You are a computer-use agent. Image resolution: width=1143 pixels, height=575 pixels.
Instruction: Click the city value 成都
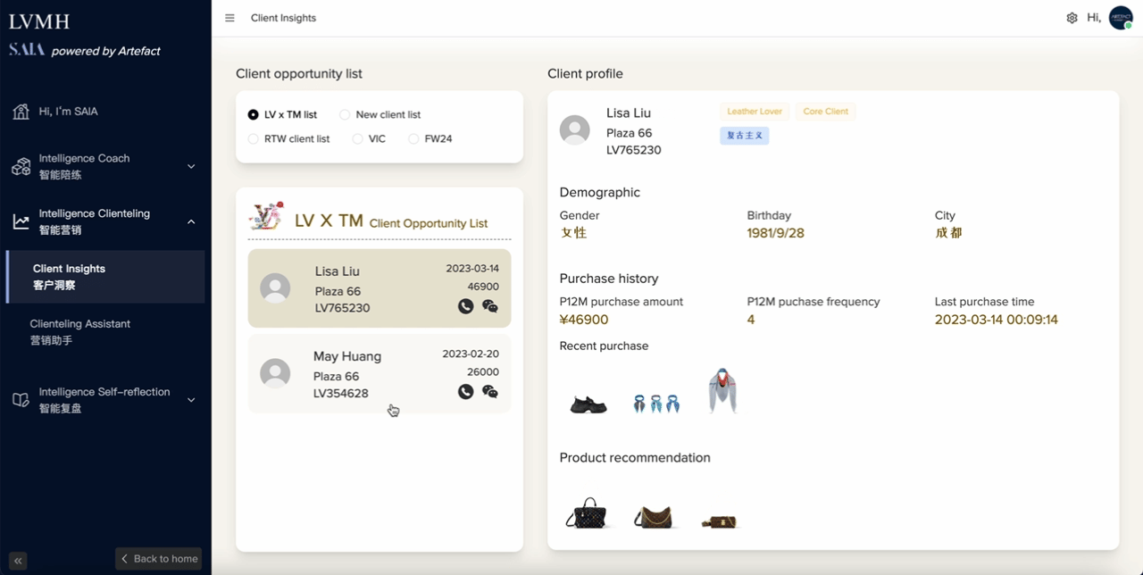[x=948, y=233]
